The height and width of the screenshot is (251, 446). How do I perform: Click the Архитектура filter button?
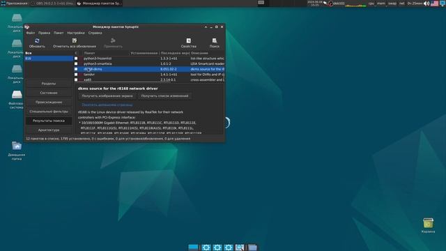49,130
